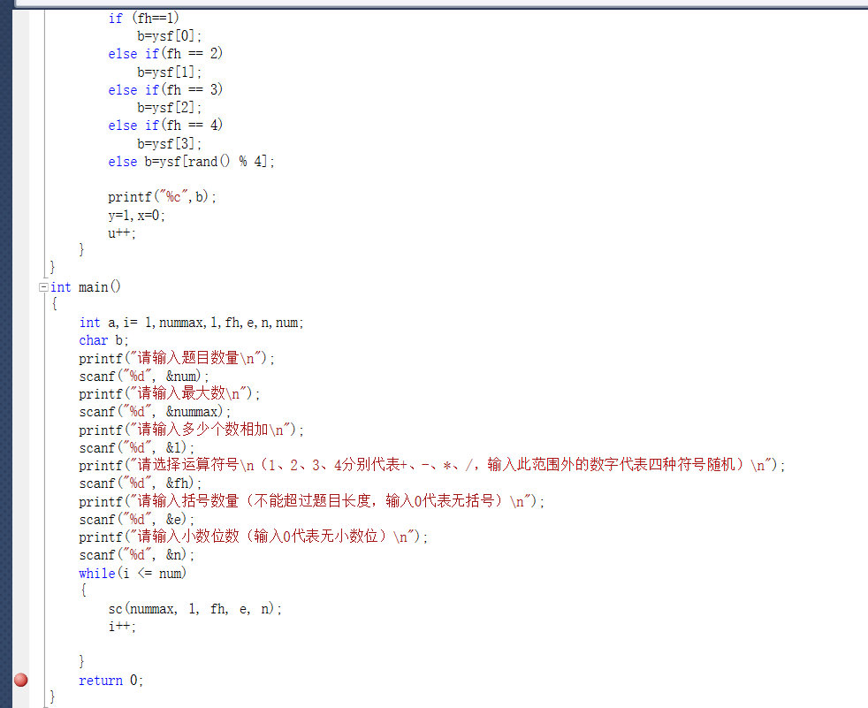This screenshot has height=708, width=868.
Task: Click the printf '请输入最大数' line
Action: click(170, 393)
